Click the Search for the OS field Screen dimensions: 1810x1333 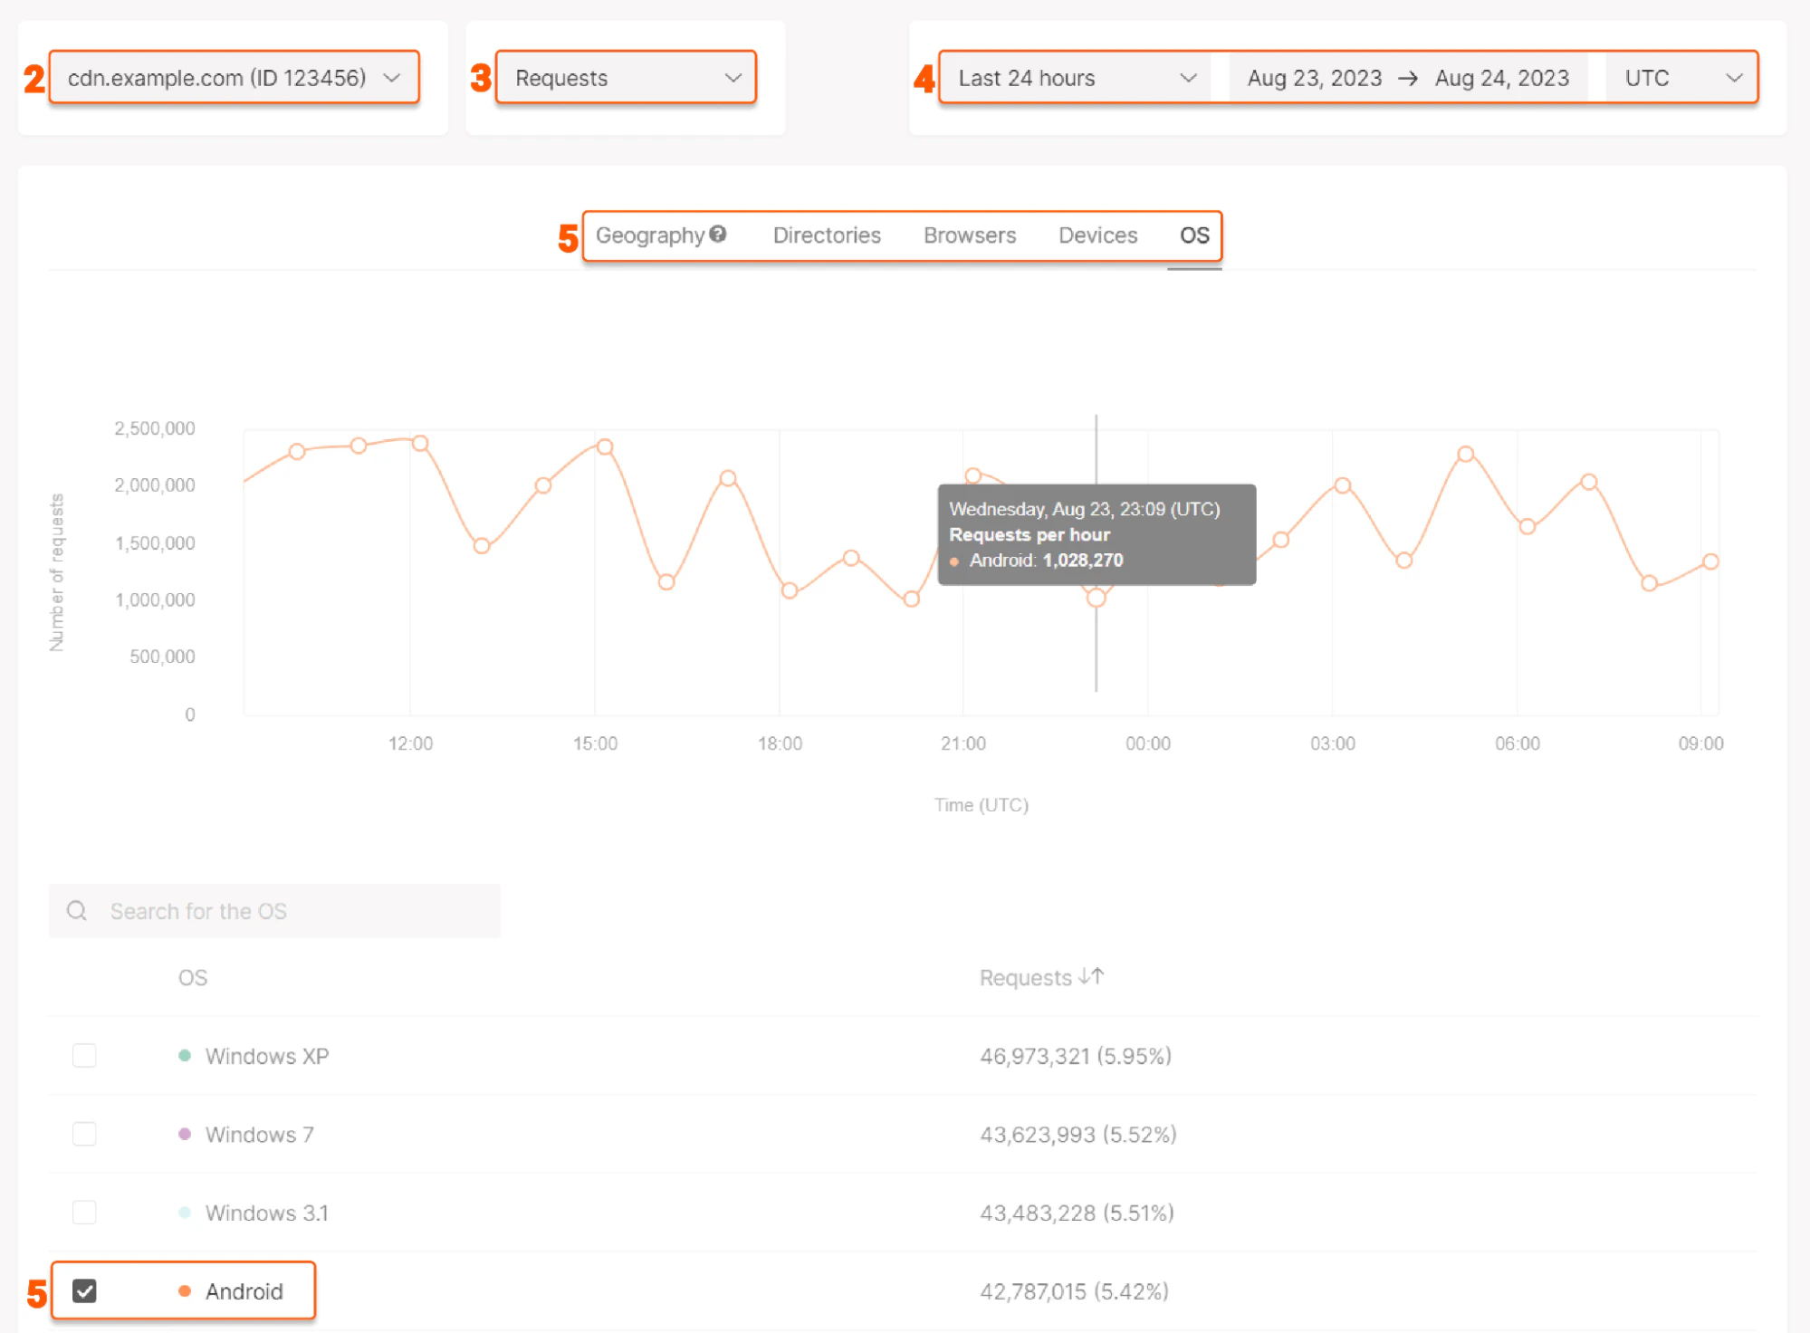[272, 911]
